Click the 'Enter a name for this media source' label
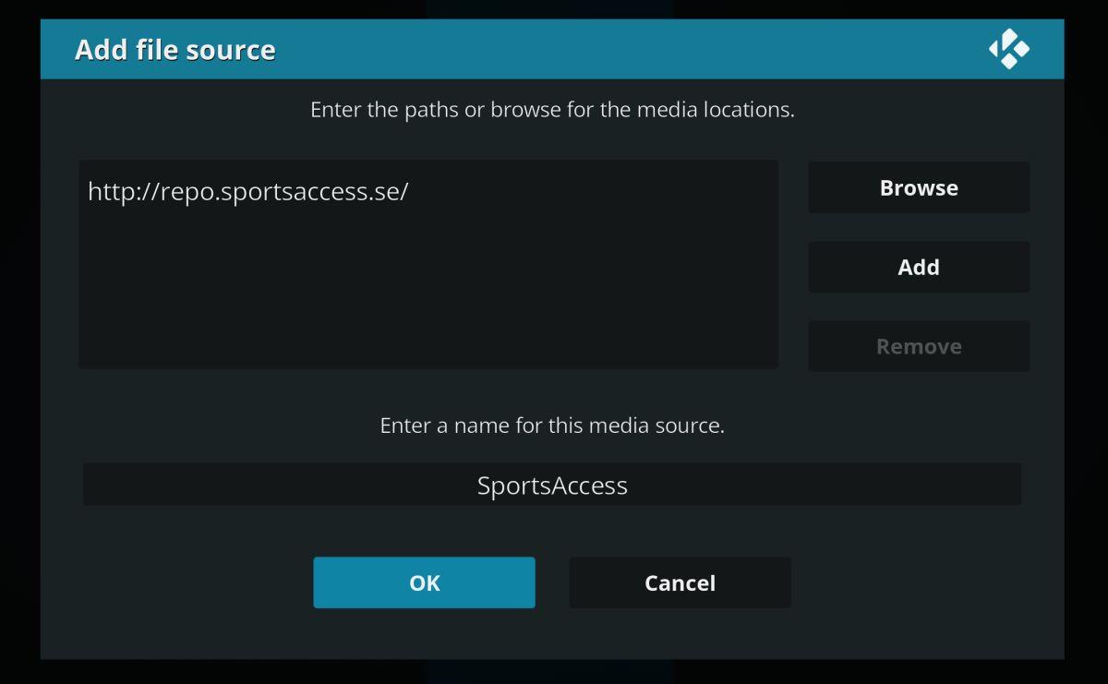Screen dimensions: 1108x684 [552, 426]
